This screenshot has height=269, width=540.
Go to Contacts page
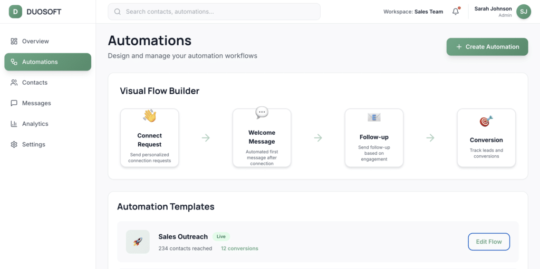(x=35, y=83)
